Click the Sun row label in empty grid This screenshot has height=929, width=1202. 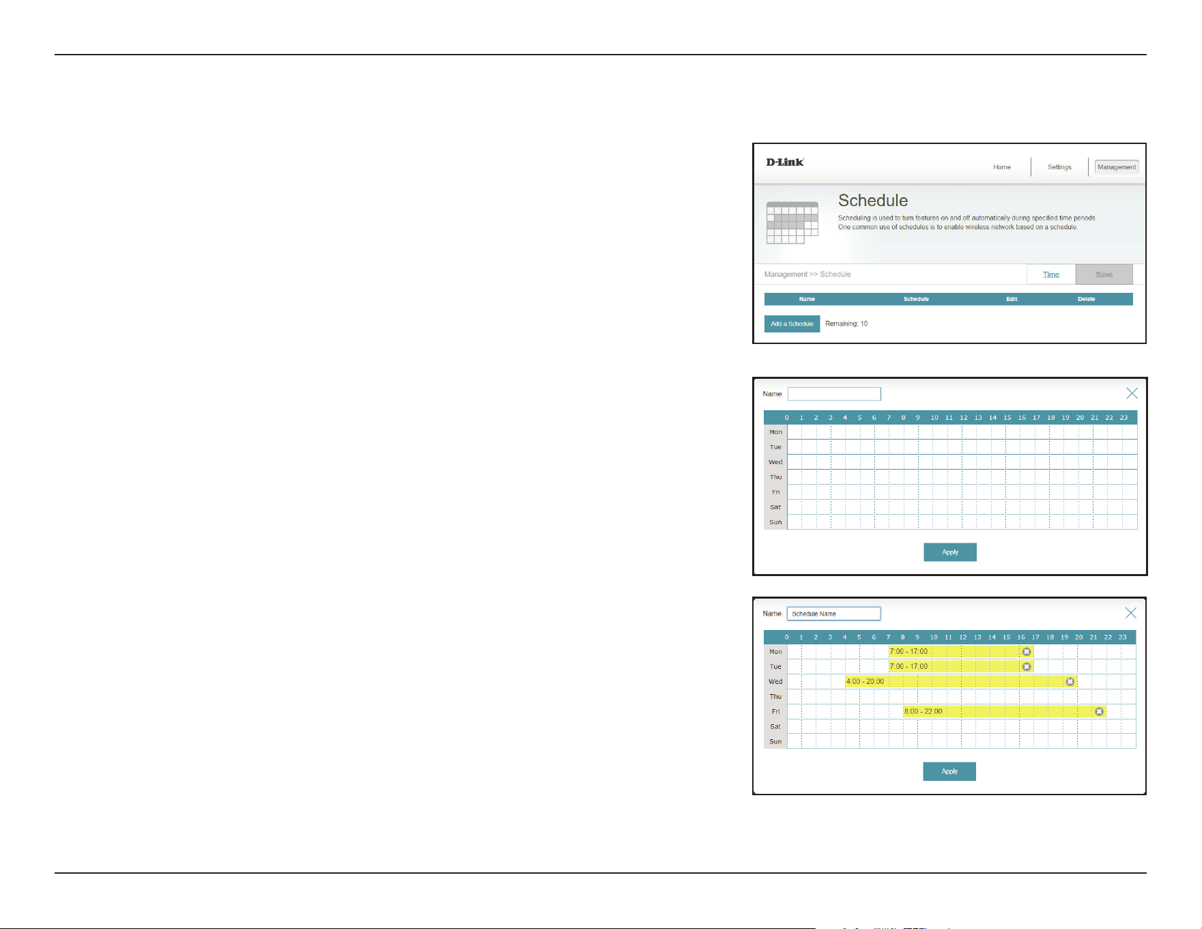pyautogui.click(x=775, y=522)
